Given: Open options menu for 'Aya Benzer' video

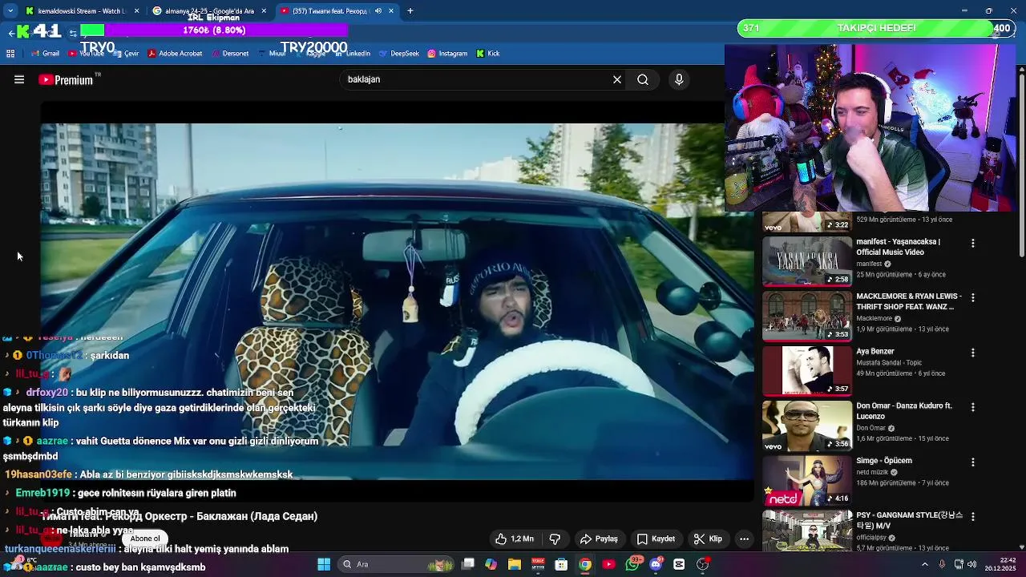Looking at the screenshot, I should click(x=973, y=353).
